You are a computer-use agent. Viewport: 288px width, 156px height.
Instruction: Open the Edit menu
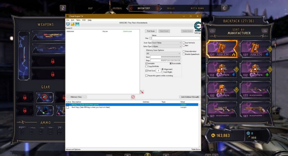73,20
